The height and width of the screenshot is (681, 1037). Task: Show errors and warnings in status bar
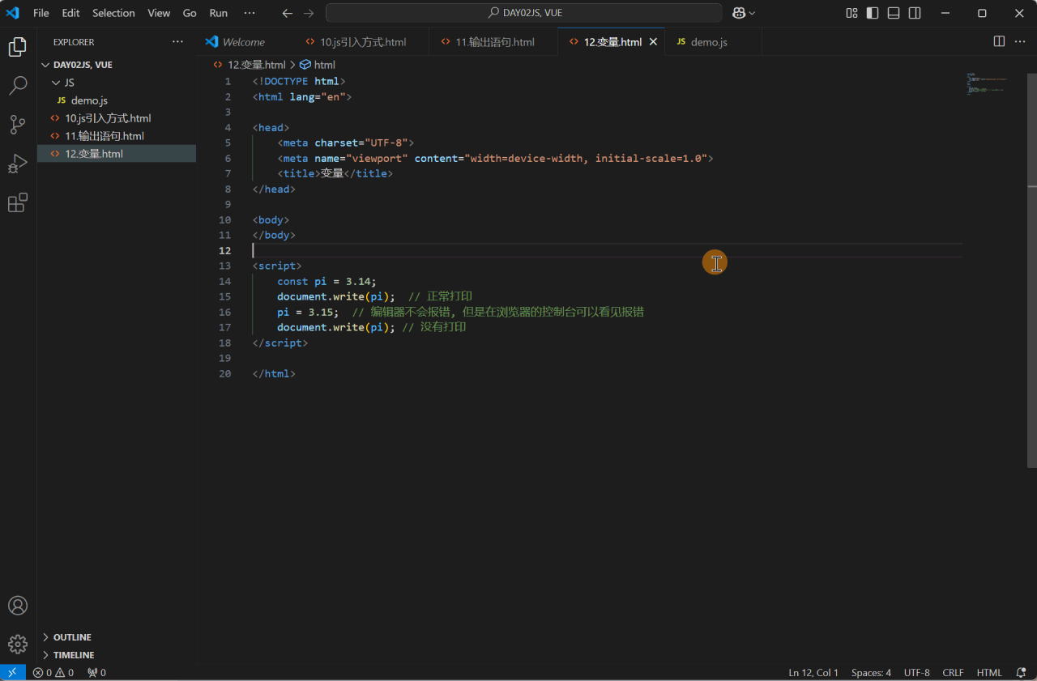53,673
